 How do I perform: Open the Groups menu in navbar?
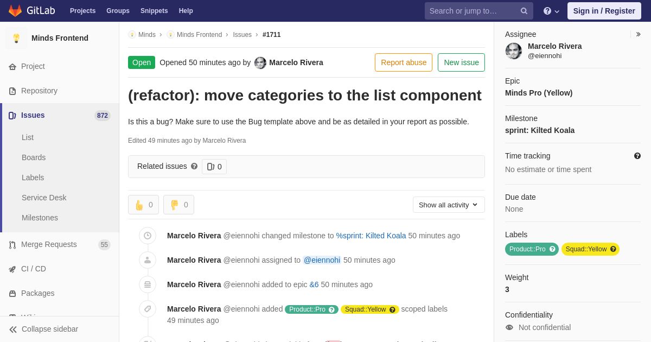click(118, 11)
